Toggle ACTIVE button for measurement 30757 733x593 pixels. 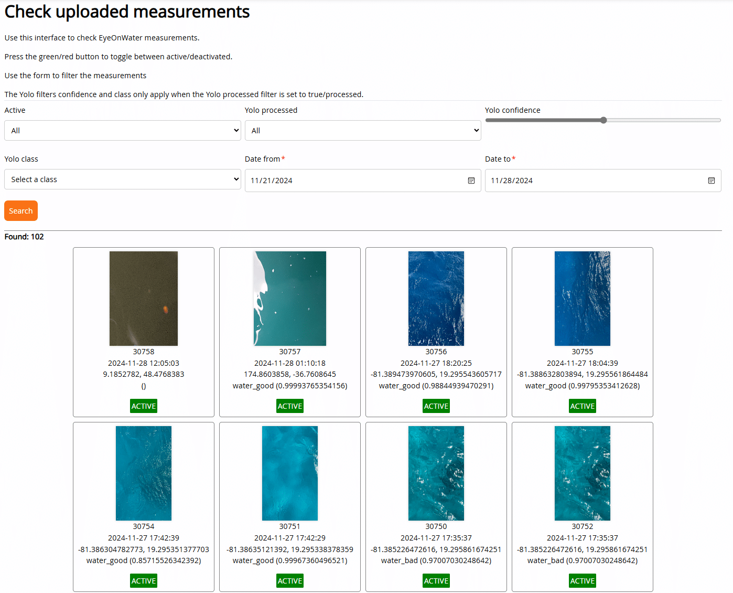290,406
